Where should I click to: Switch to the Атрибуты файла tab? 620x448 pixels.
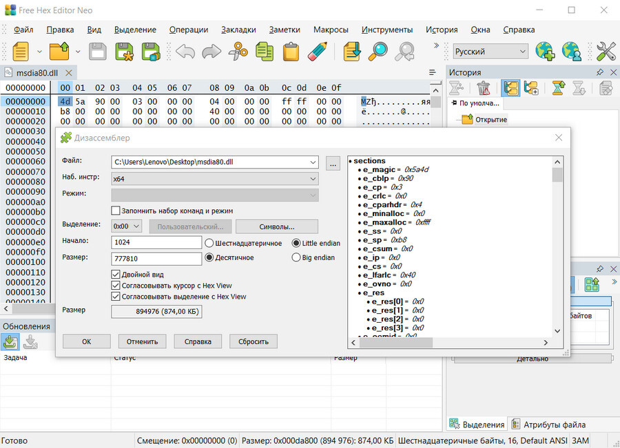point(549,425)
